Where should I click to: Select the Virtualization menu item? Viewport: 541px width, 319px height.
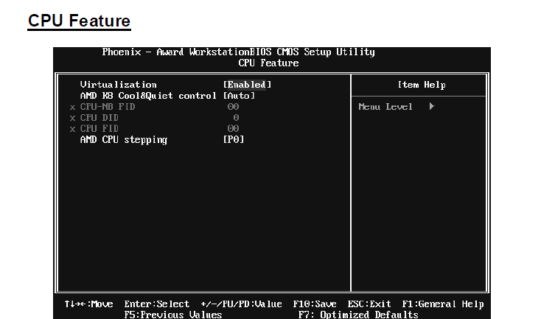118,85
